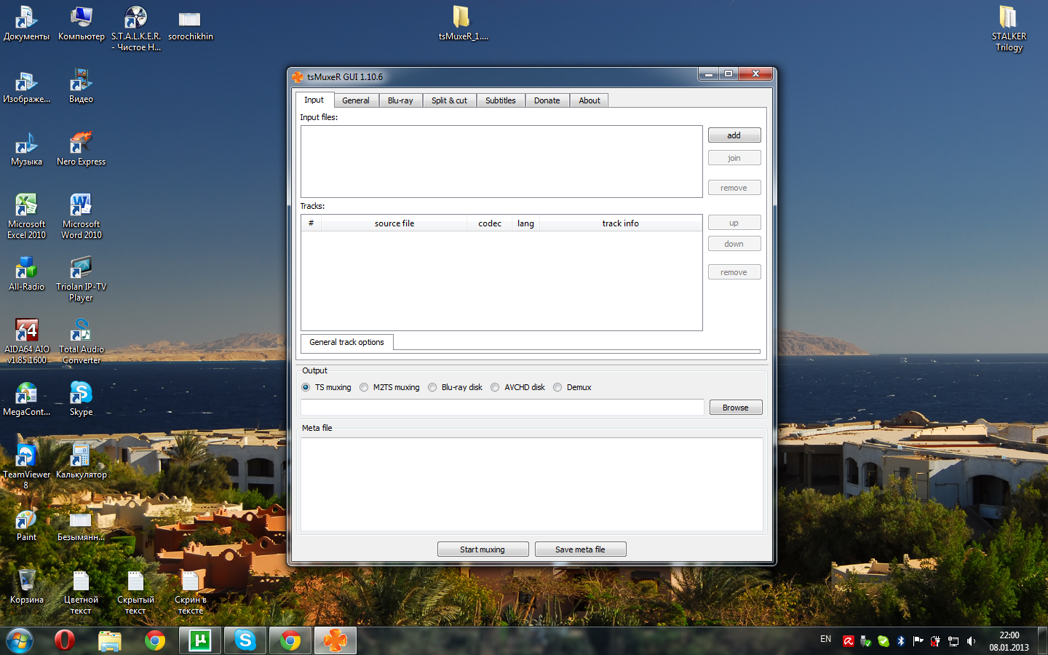Click the lang column header
The image size is (1048, 655).
(525, 223)
